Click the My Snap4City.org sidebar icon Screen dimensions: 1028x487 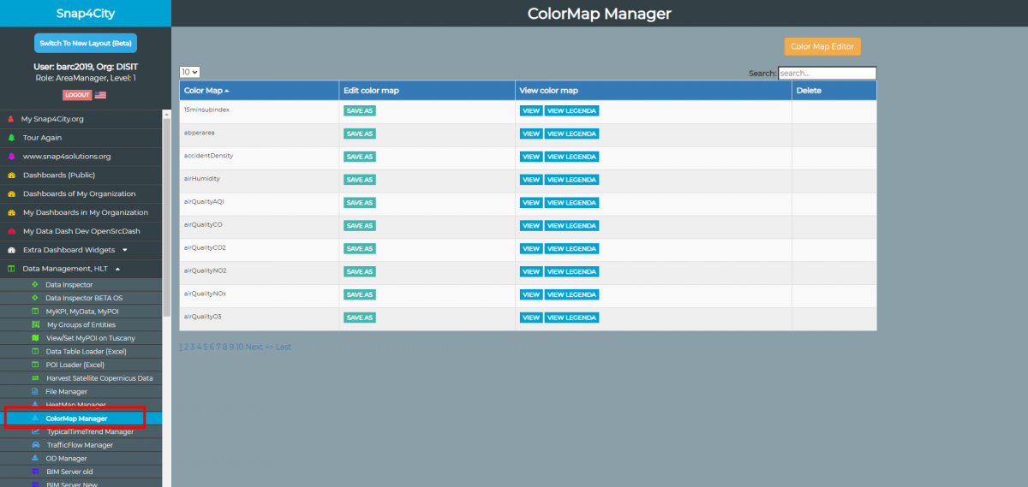(x=11, y=119)
